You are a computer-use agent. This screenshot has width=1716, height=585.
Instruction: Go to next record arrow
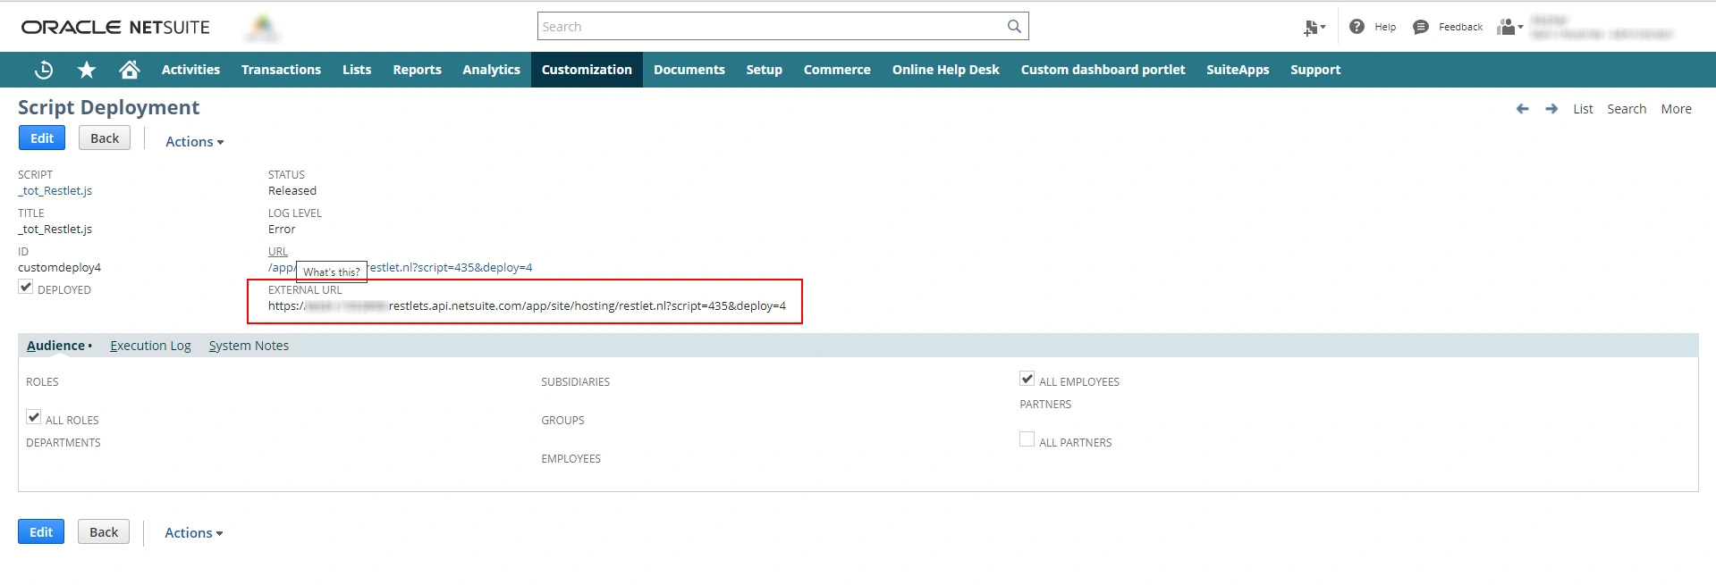(x=1551, y=109)
